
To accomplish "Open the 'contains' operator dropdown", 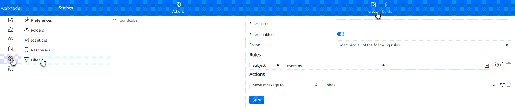I will pos(336,66).
